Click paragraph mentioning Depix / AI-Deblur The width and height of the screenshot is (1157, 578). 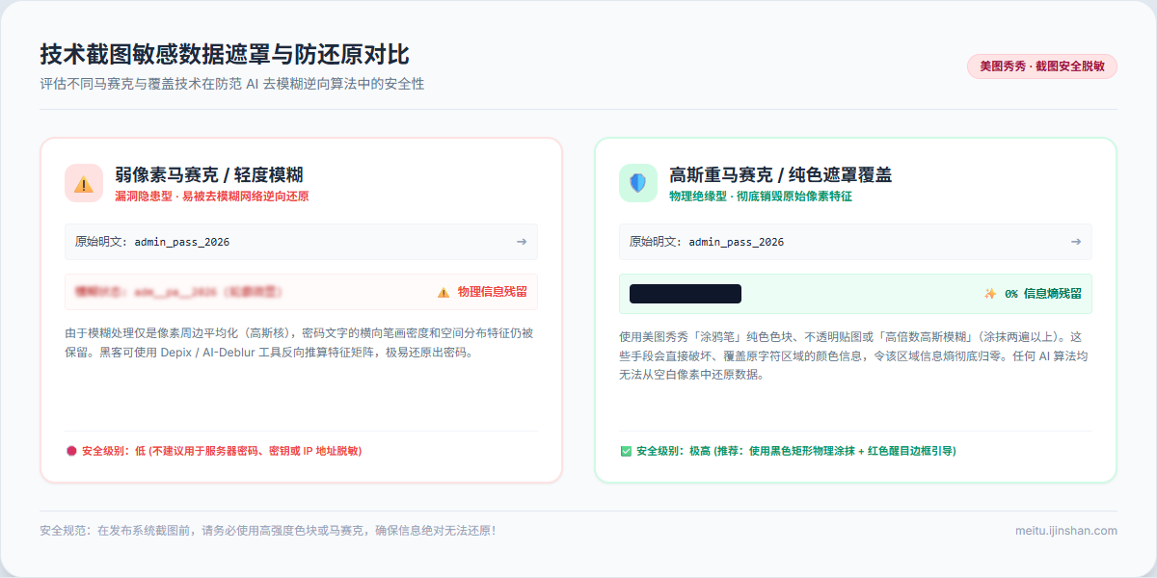299,343
